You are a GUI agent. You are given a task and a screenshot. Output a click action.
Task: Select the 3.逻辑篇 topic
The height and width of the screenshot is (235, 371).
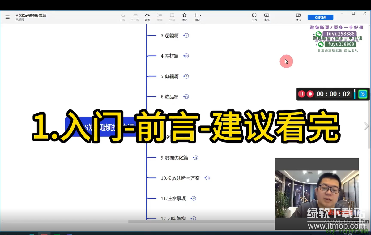[x=169, y=36]
